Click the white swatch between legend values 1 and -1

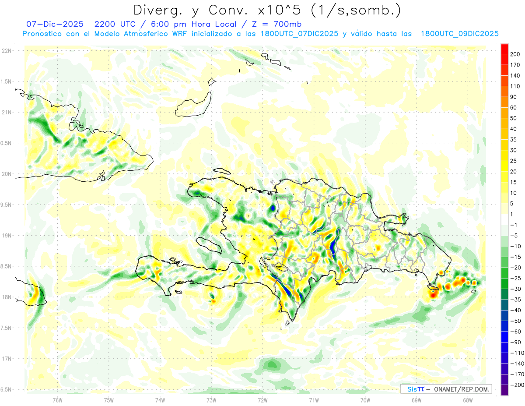click(x=504, y=219)
